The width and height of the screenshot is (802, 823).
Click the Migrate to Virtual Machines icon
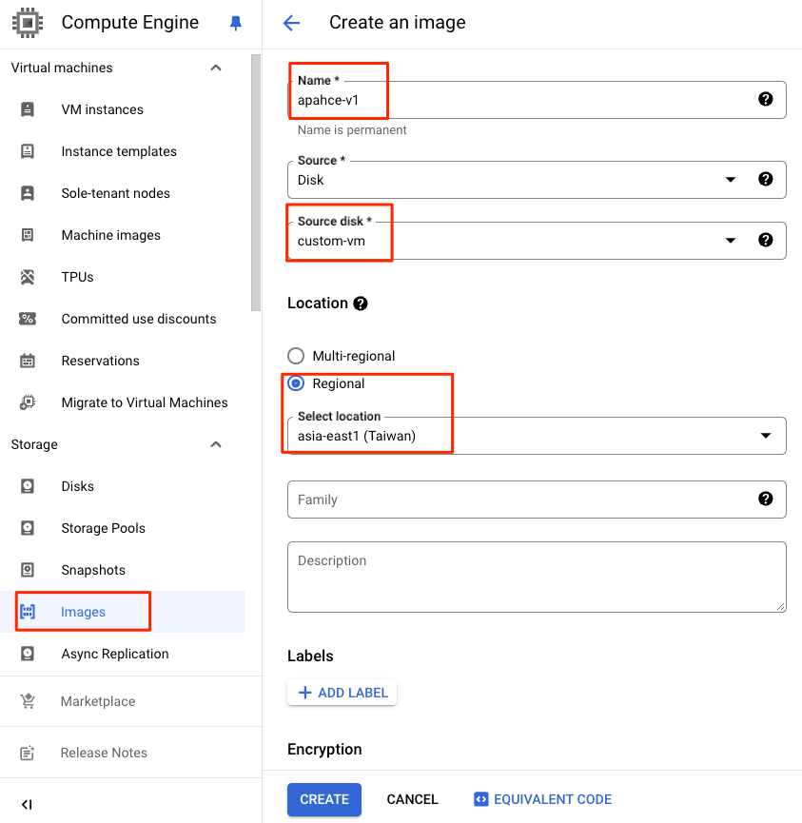[28, 402]
